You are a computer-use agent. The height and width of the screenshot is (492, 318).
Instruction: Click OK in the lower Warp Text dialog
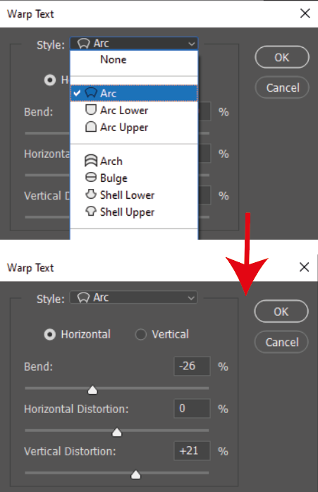(x=281, y=312)
